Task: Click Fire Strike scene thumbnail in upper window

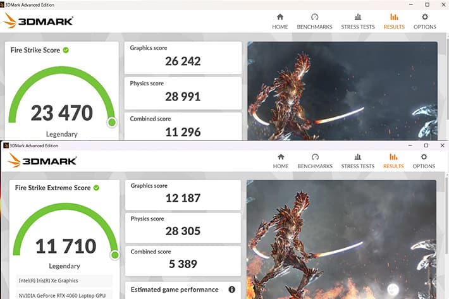Action: click(343, 91)
